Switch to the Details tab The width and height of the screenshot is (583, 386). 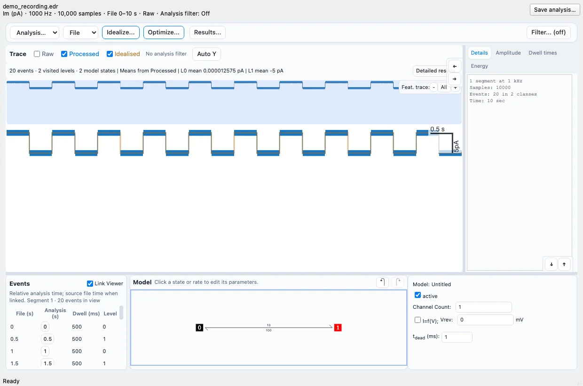480,53
